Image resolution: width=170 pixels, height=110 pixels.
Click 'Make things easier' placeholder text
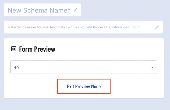click(22, 27)
